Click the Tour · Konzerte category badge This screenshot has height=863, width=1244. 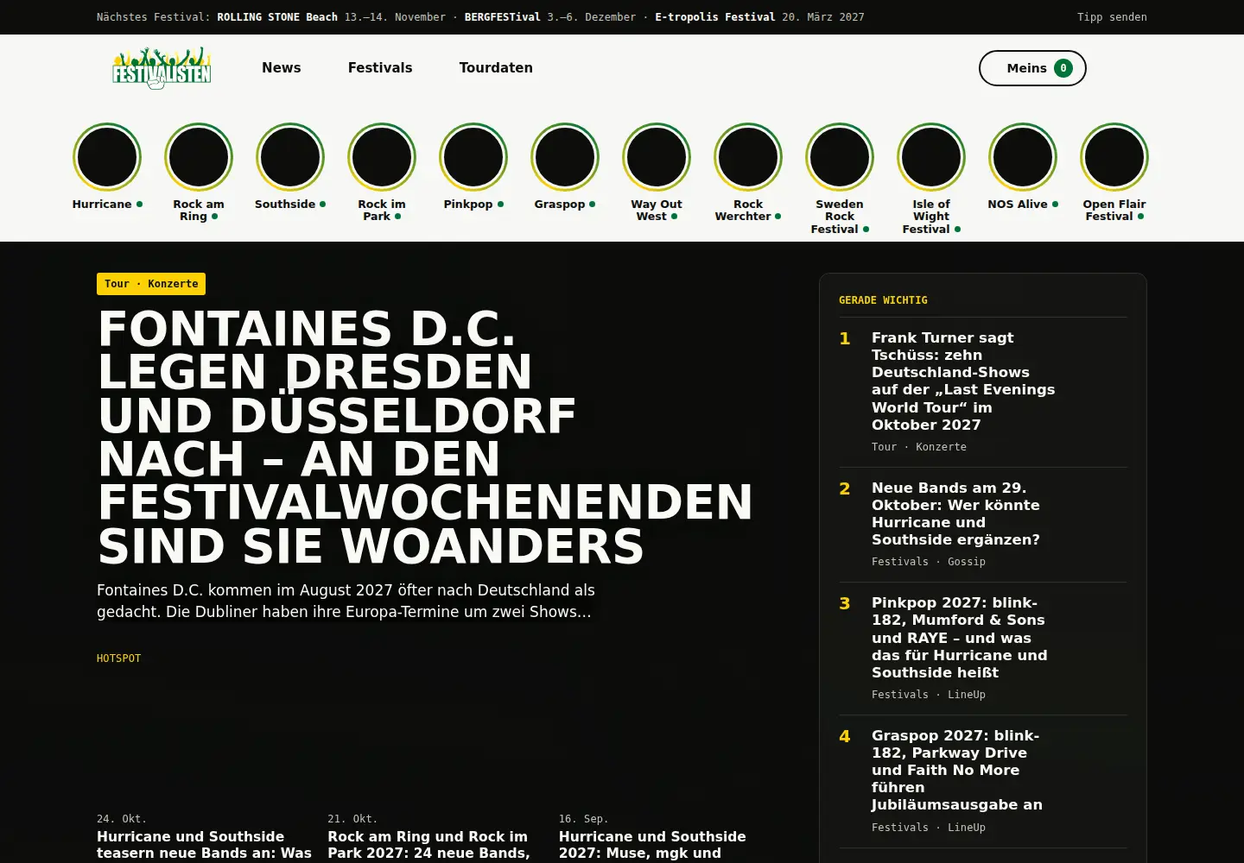click(x=151, y=284)
